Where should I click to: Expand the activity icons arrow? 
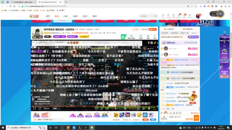pos(110,115)
